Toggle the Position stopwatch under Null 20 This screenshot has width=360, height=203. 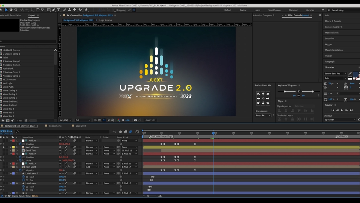tap(20, 144)
